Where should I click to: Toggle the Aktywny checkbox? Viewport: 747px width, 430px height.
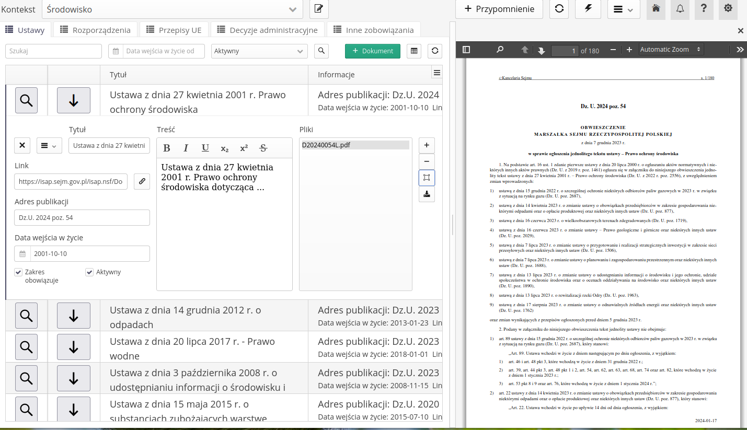[x=89, y=272]
